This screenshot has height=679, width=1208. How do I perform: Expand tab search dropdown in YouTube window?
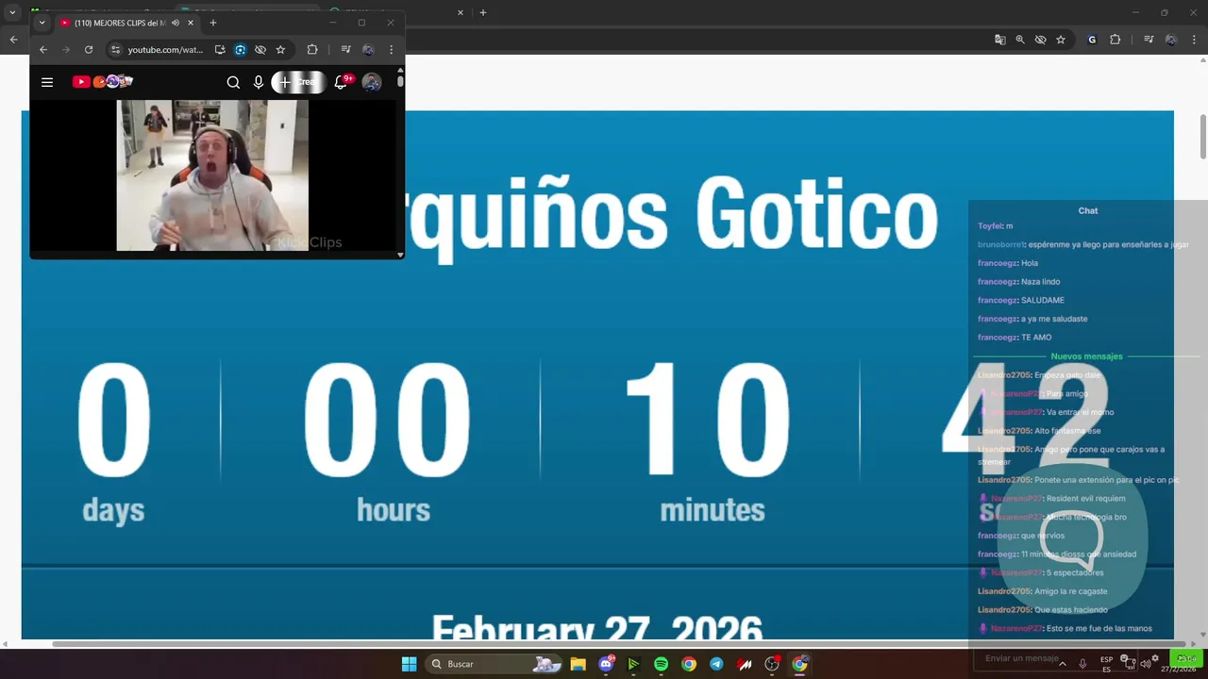click(x=42, y=23)
